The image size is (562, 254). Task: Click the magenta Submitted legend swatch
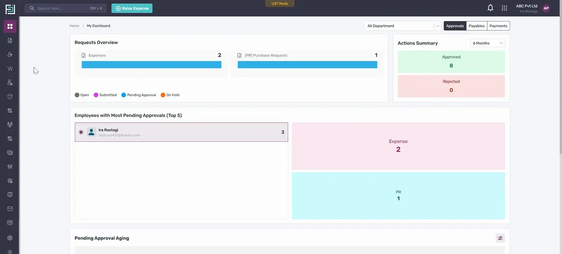[x=96, y=95]
